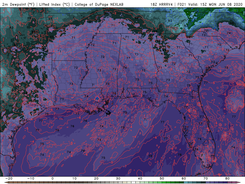Viewport: 245px width, 184px height.
Task: Click the "20" color scale label
Action: [x=96, y=178]
